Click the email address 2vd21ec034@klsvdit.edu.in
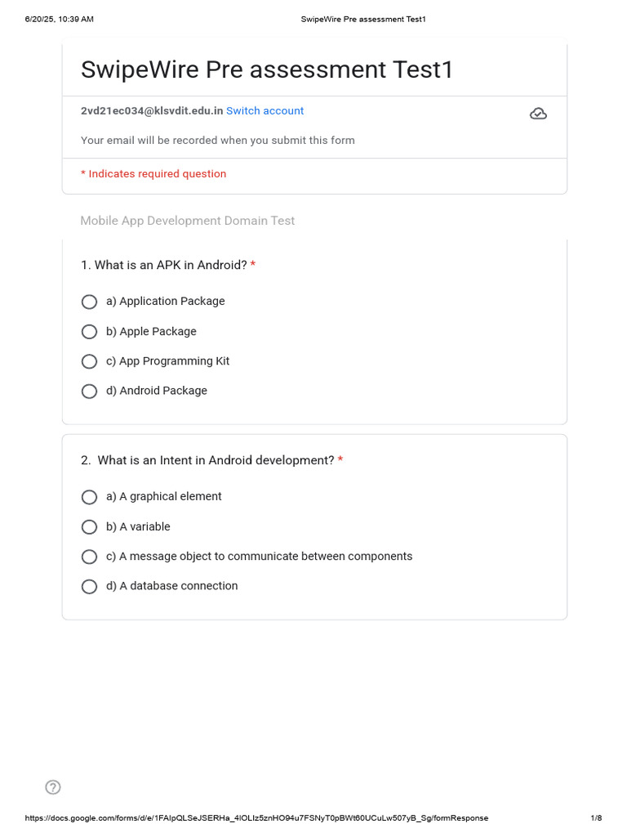627x837 pixels. point(152,111)
